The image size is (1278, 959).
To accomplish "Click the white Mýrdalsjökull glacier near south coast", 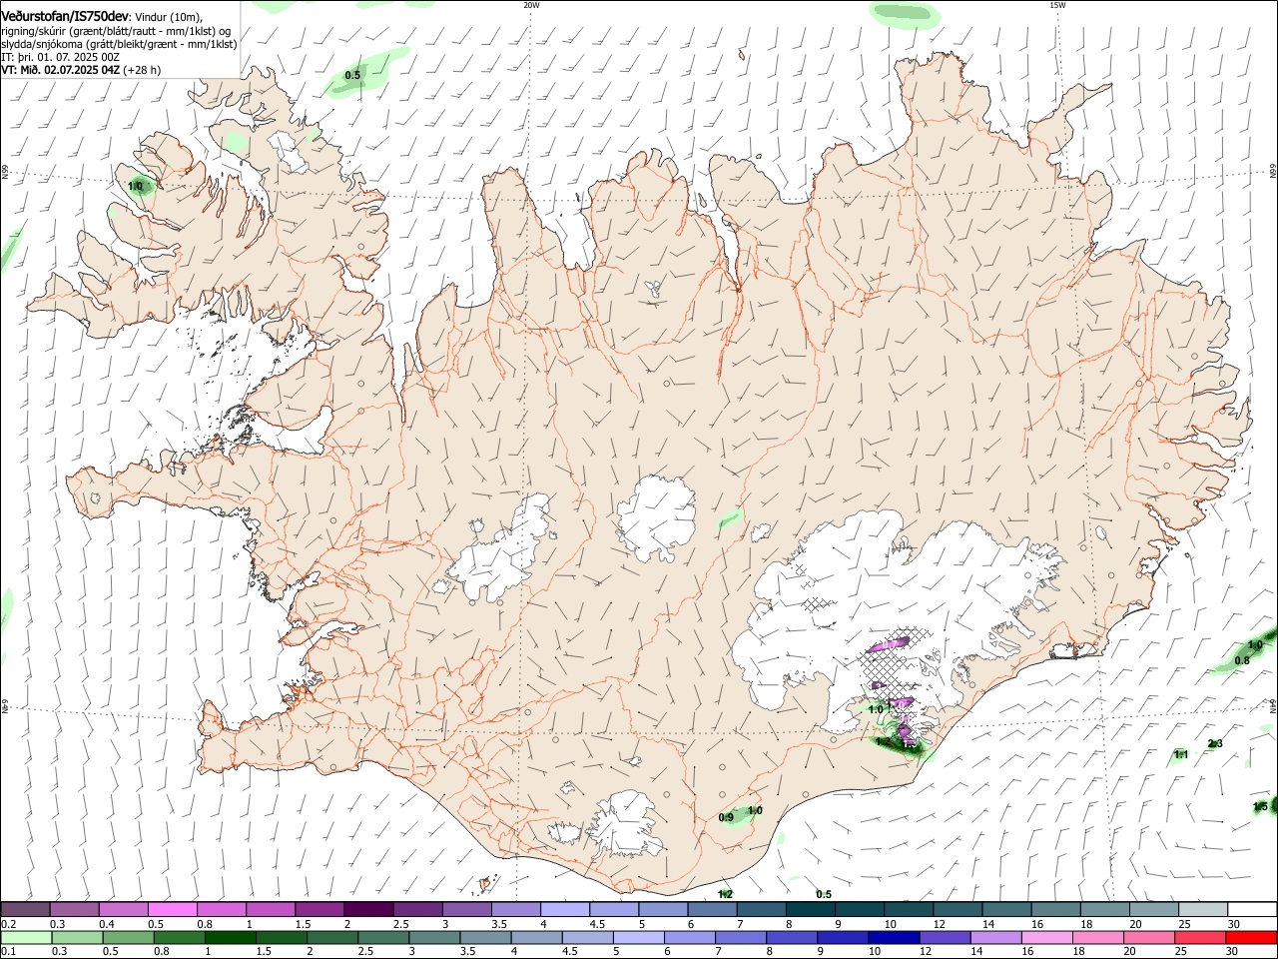I will [626, 824].
